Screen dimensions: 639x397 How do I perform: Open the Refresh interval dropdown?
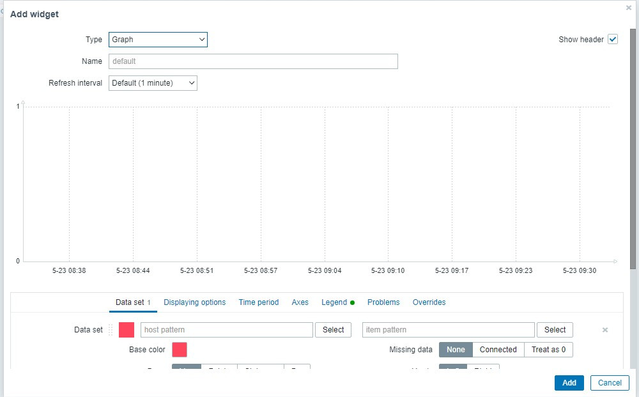coord(153,83)
